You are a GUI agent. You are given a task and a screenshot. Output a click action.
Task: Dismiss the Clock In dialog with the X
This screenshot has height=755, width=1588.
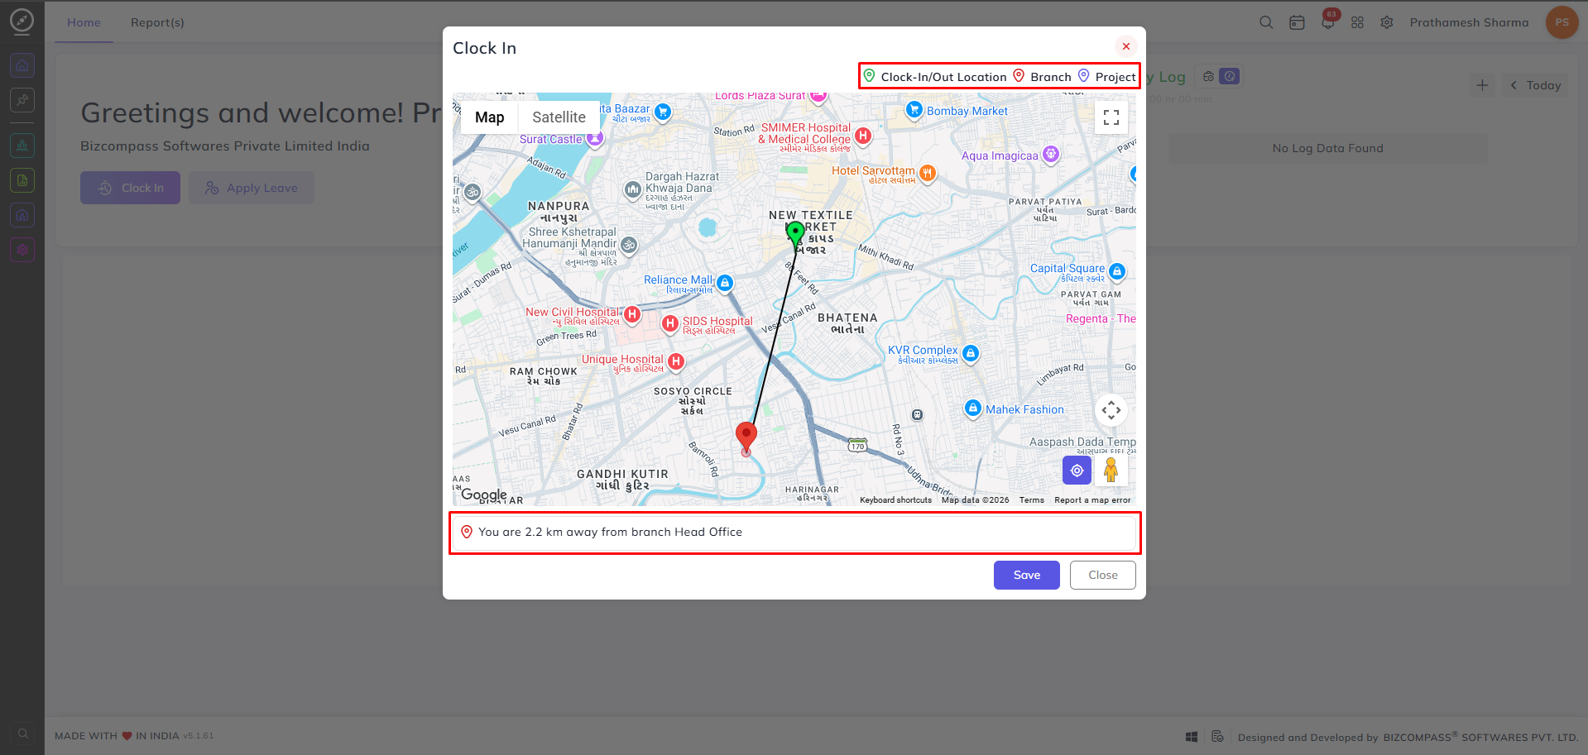click(x=1125, y=46)
